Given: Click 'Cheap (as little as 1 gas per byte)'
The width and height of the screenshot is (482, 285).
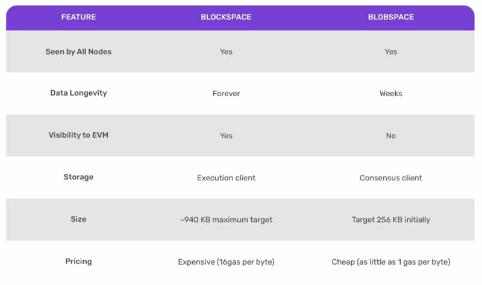Looking at the screenshot, I should tap(390, 262).
